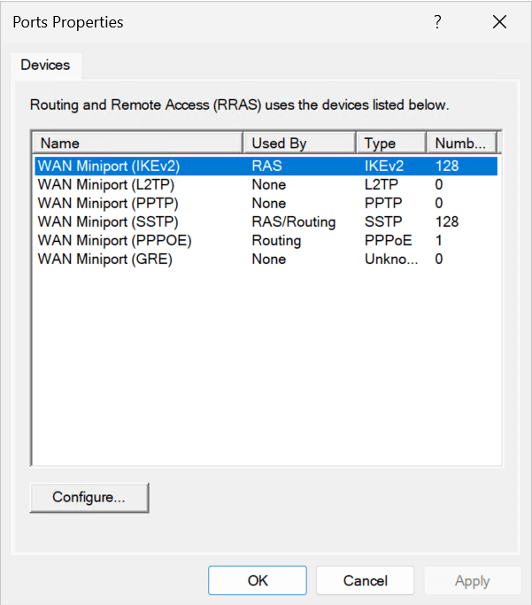Select WAN Miniport (SSTP) device name
This screenshot has width=532, height=605.
tap(107, 221)
